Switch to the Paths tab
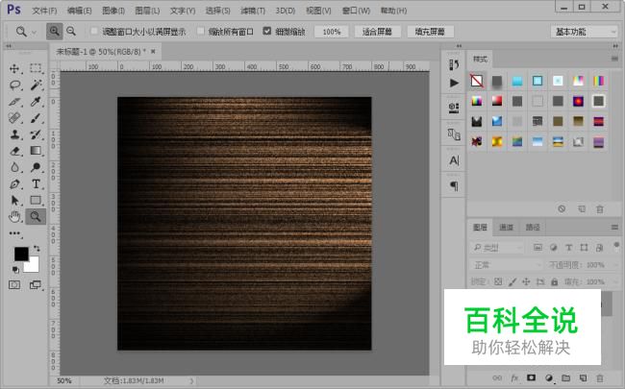 click(x=533, y=228)
